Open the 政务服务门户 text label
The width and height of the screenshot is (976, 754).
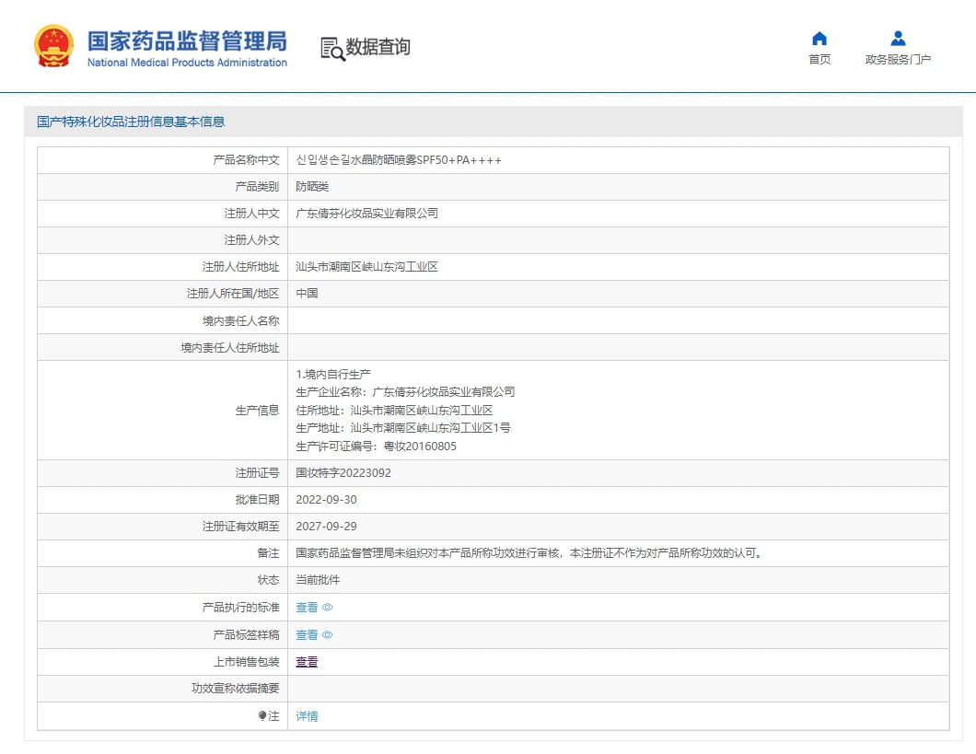pyautogui.click(x=898, y=60)
